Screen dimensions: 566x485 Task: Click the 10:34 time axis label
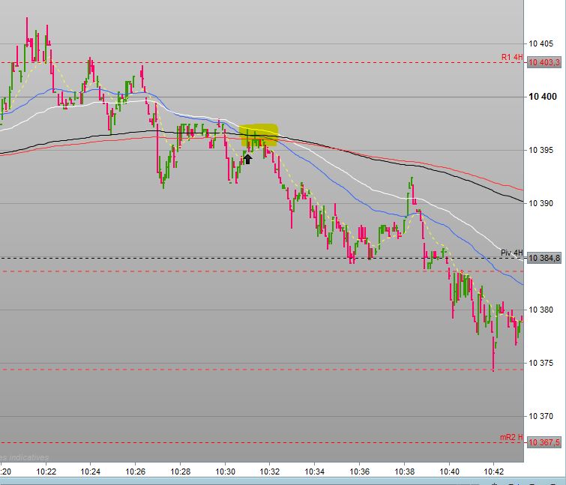click(x=314, y=472)
